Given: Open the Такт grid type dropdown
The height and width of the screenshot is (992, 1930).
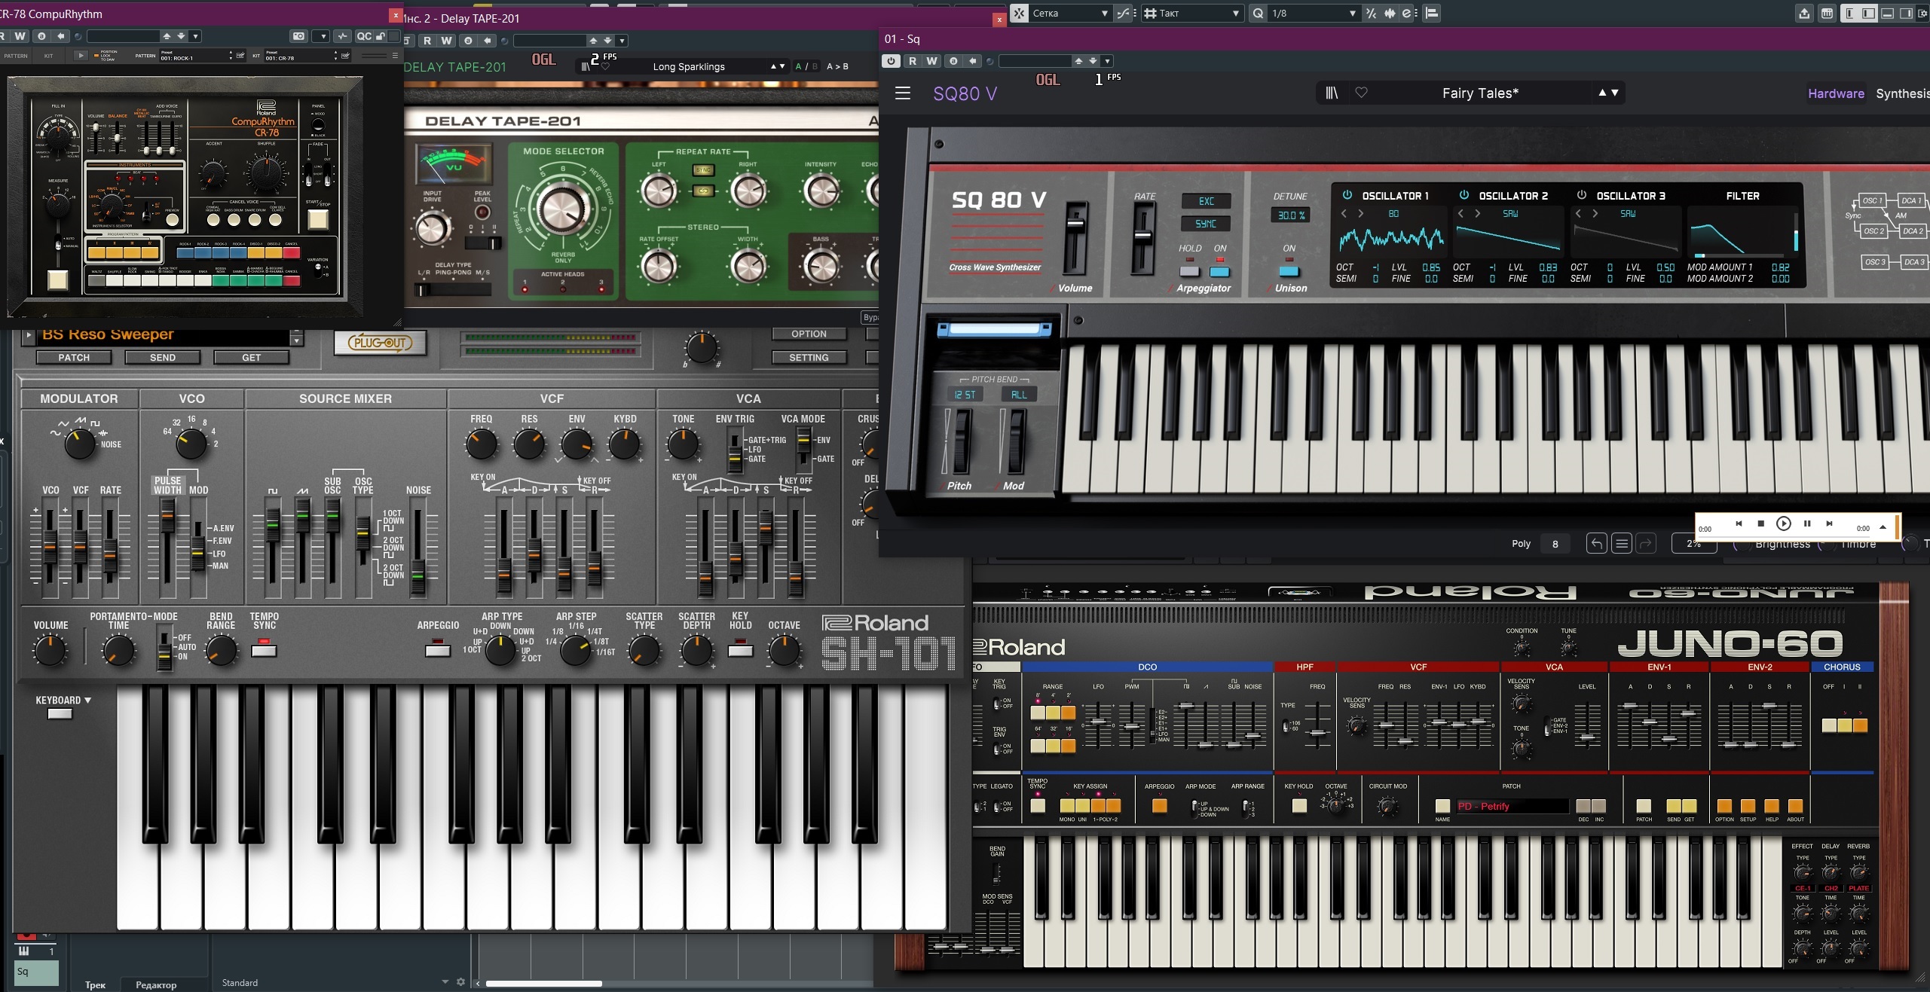Looking at the screenshot, I should pos(1191,13).
